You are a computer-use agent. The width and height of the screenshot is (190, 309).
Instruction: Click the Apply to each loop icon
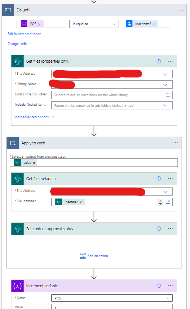point(13,143)
